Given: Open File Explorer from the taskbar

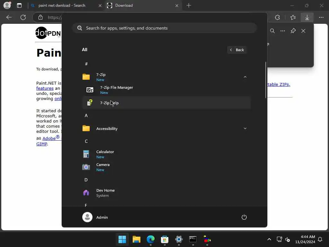Looking at the screenshot, I should [x=136, y=239].
